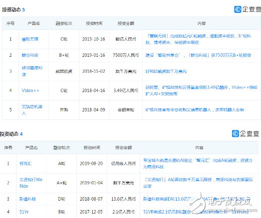Viewport: 261px width, 218px height.
Task: Click amount cell 亿元级人民币
Action: [x=123, y=164]
